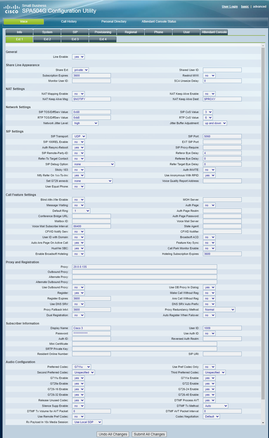Open the DTMF Tx Method dropdown
The width and height of the screenshot is (269, 438).
pyautogui.click(x=216, y=406)
